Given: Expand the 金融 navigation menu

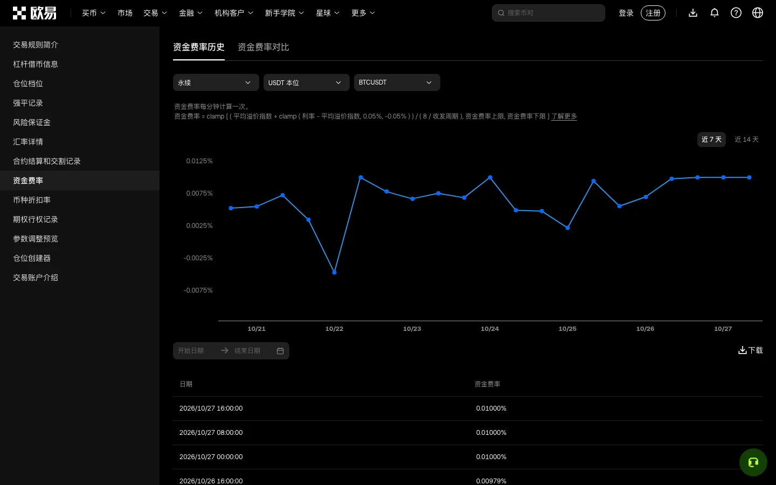Looking at the screenshot, I should pyautogui.click(x=191, y=13).
